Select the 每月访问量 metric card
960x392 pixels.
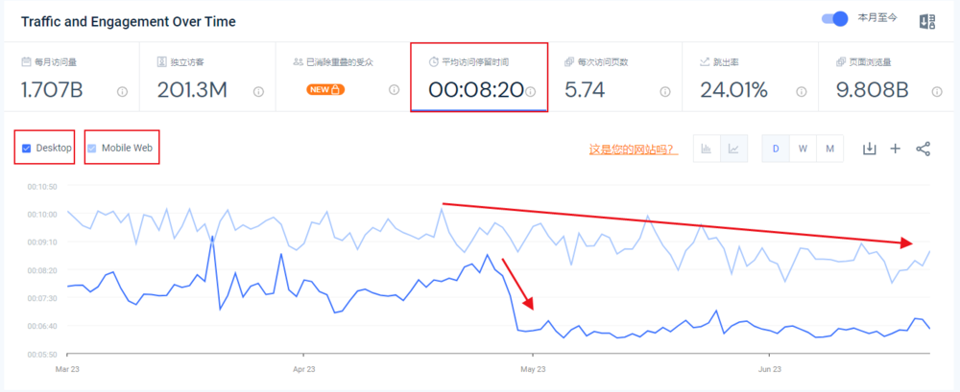(71, 77)
